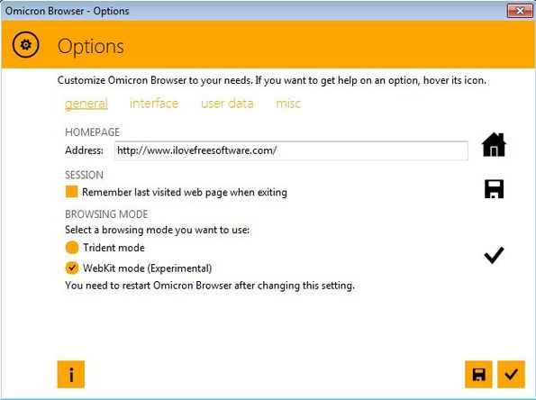Screen dimensions: 536x400
Task: Confirm settings with the orange checkmark button
Action: coord(511,375)
